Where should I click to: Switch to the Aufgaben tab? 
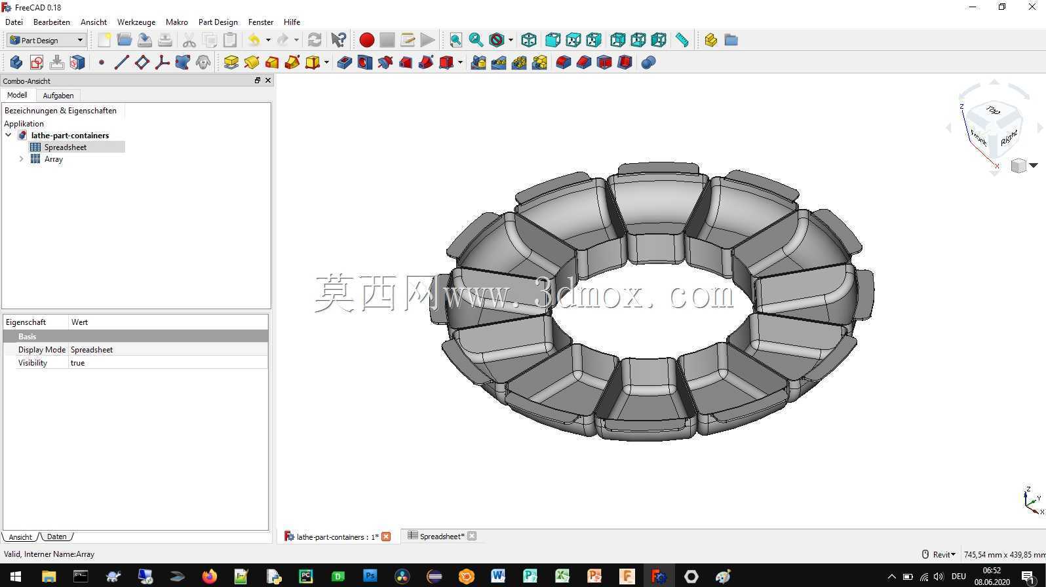58,95
